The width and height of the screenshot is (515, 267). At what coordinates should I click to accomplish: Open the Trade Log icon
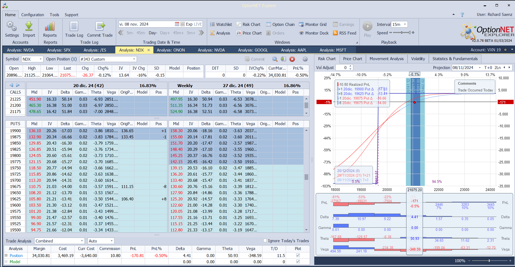(x=74, y=26)
